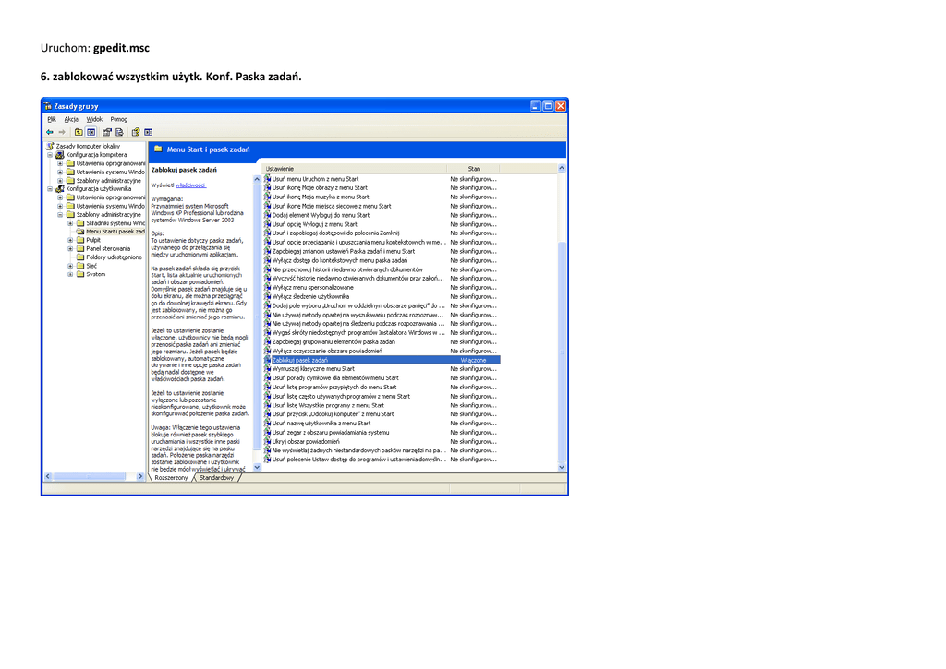Screen dimensions: 946x669
Task: Click the Back arrow toolbar icon
Action: (50, 132)
